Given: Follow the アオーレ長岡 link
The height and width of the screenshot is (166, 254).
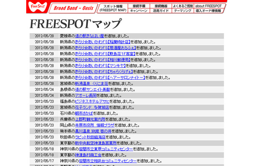Looking at the screenshot, I should click(x=86, y=95).
